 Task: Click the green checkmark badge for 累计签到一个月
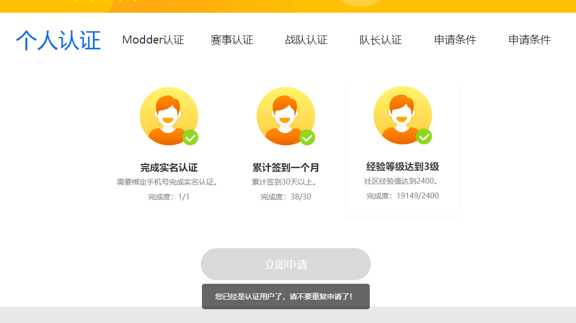pos(307,137)
